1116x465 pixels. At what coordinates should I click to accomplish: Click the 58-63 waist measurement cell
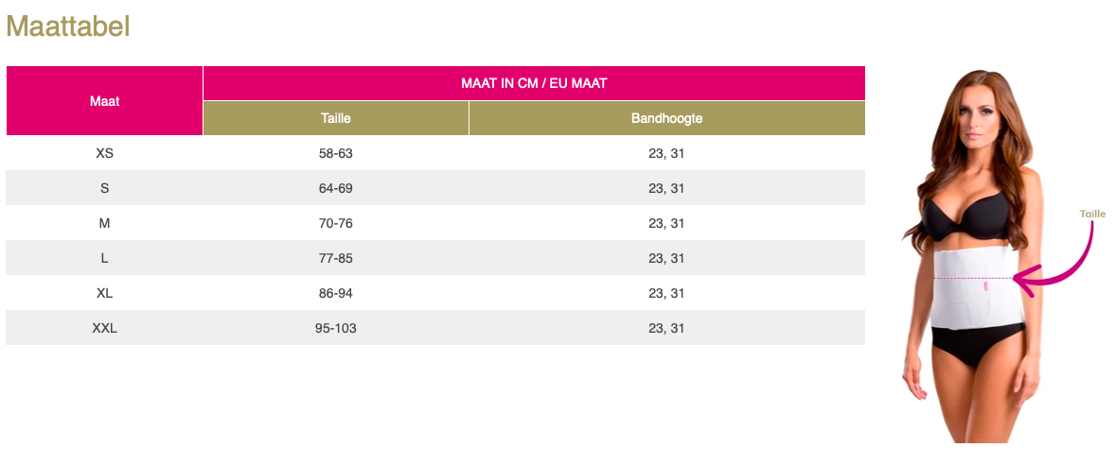tap(336, 153)
